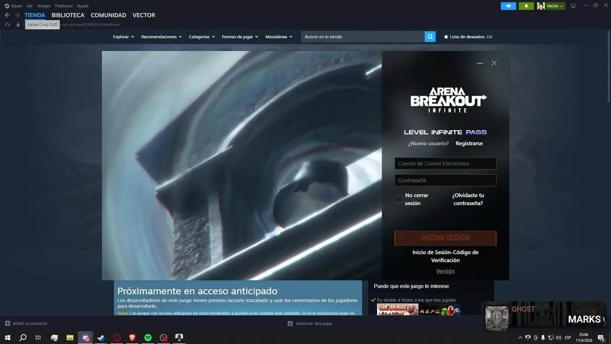
Task: Expand the Formas de jugar dropdown
Action: point(240,37)
